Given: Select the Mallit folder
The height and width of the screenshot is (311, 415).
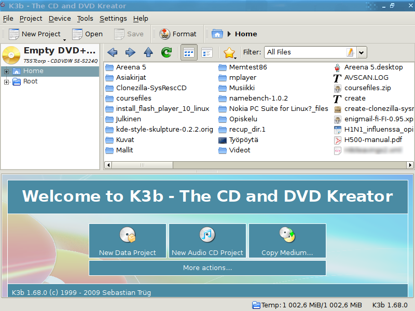Looking at the screenshot, I should [x=119, y=150].
